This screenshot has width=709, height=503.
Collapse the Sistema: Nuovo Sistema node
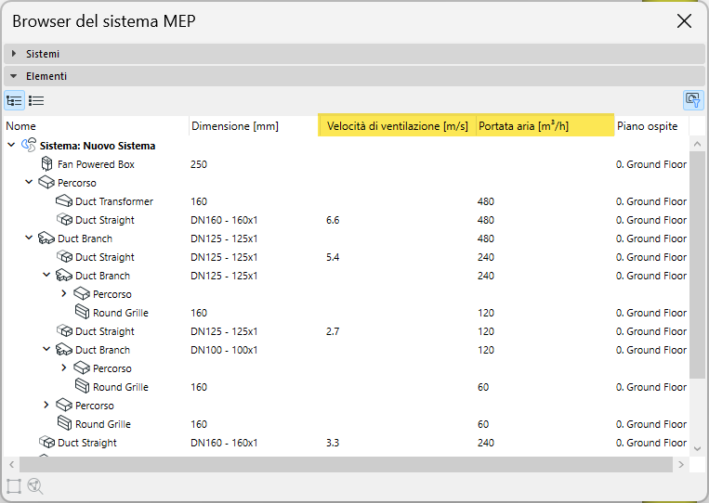pyautogui.click(x=11, y=146)
